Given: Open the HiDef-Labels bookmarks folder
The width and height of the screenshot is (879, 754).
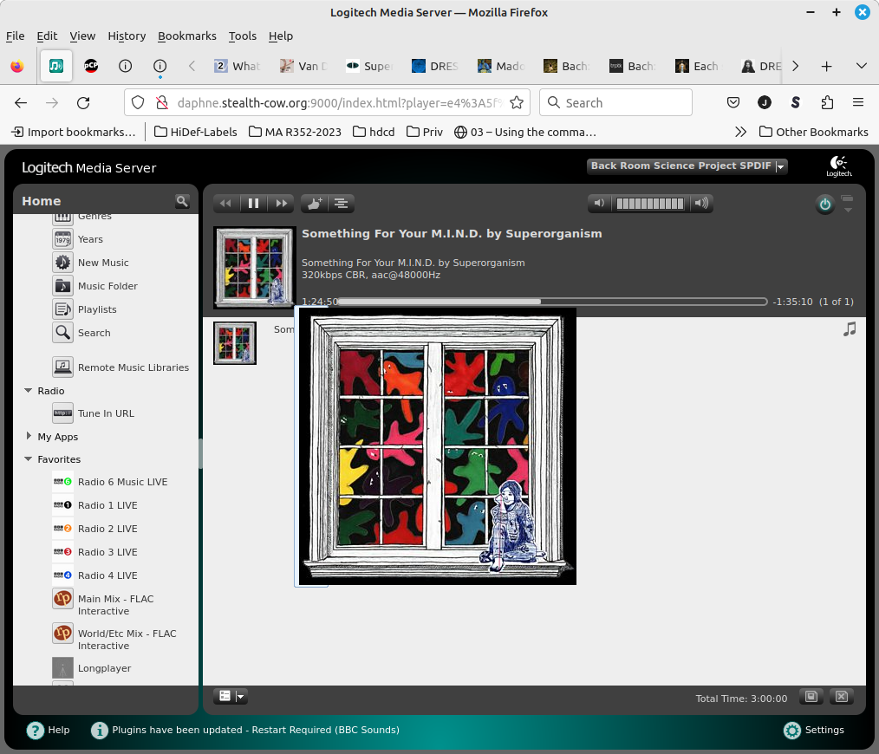Looking at the screenshot, I should 196,132.
